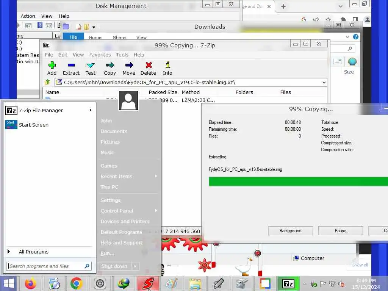Go up one folder in 7-Zip
Screen dimensions: 388x291
coord(47,82)
